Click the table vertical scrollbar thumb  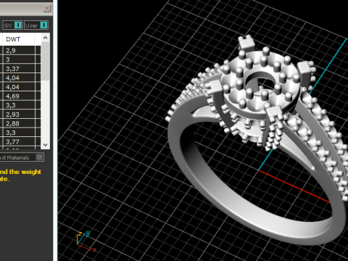[x=45, y=62]
